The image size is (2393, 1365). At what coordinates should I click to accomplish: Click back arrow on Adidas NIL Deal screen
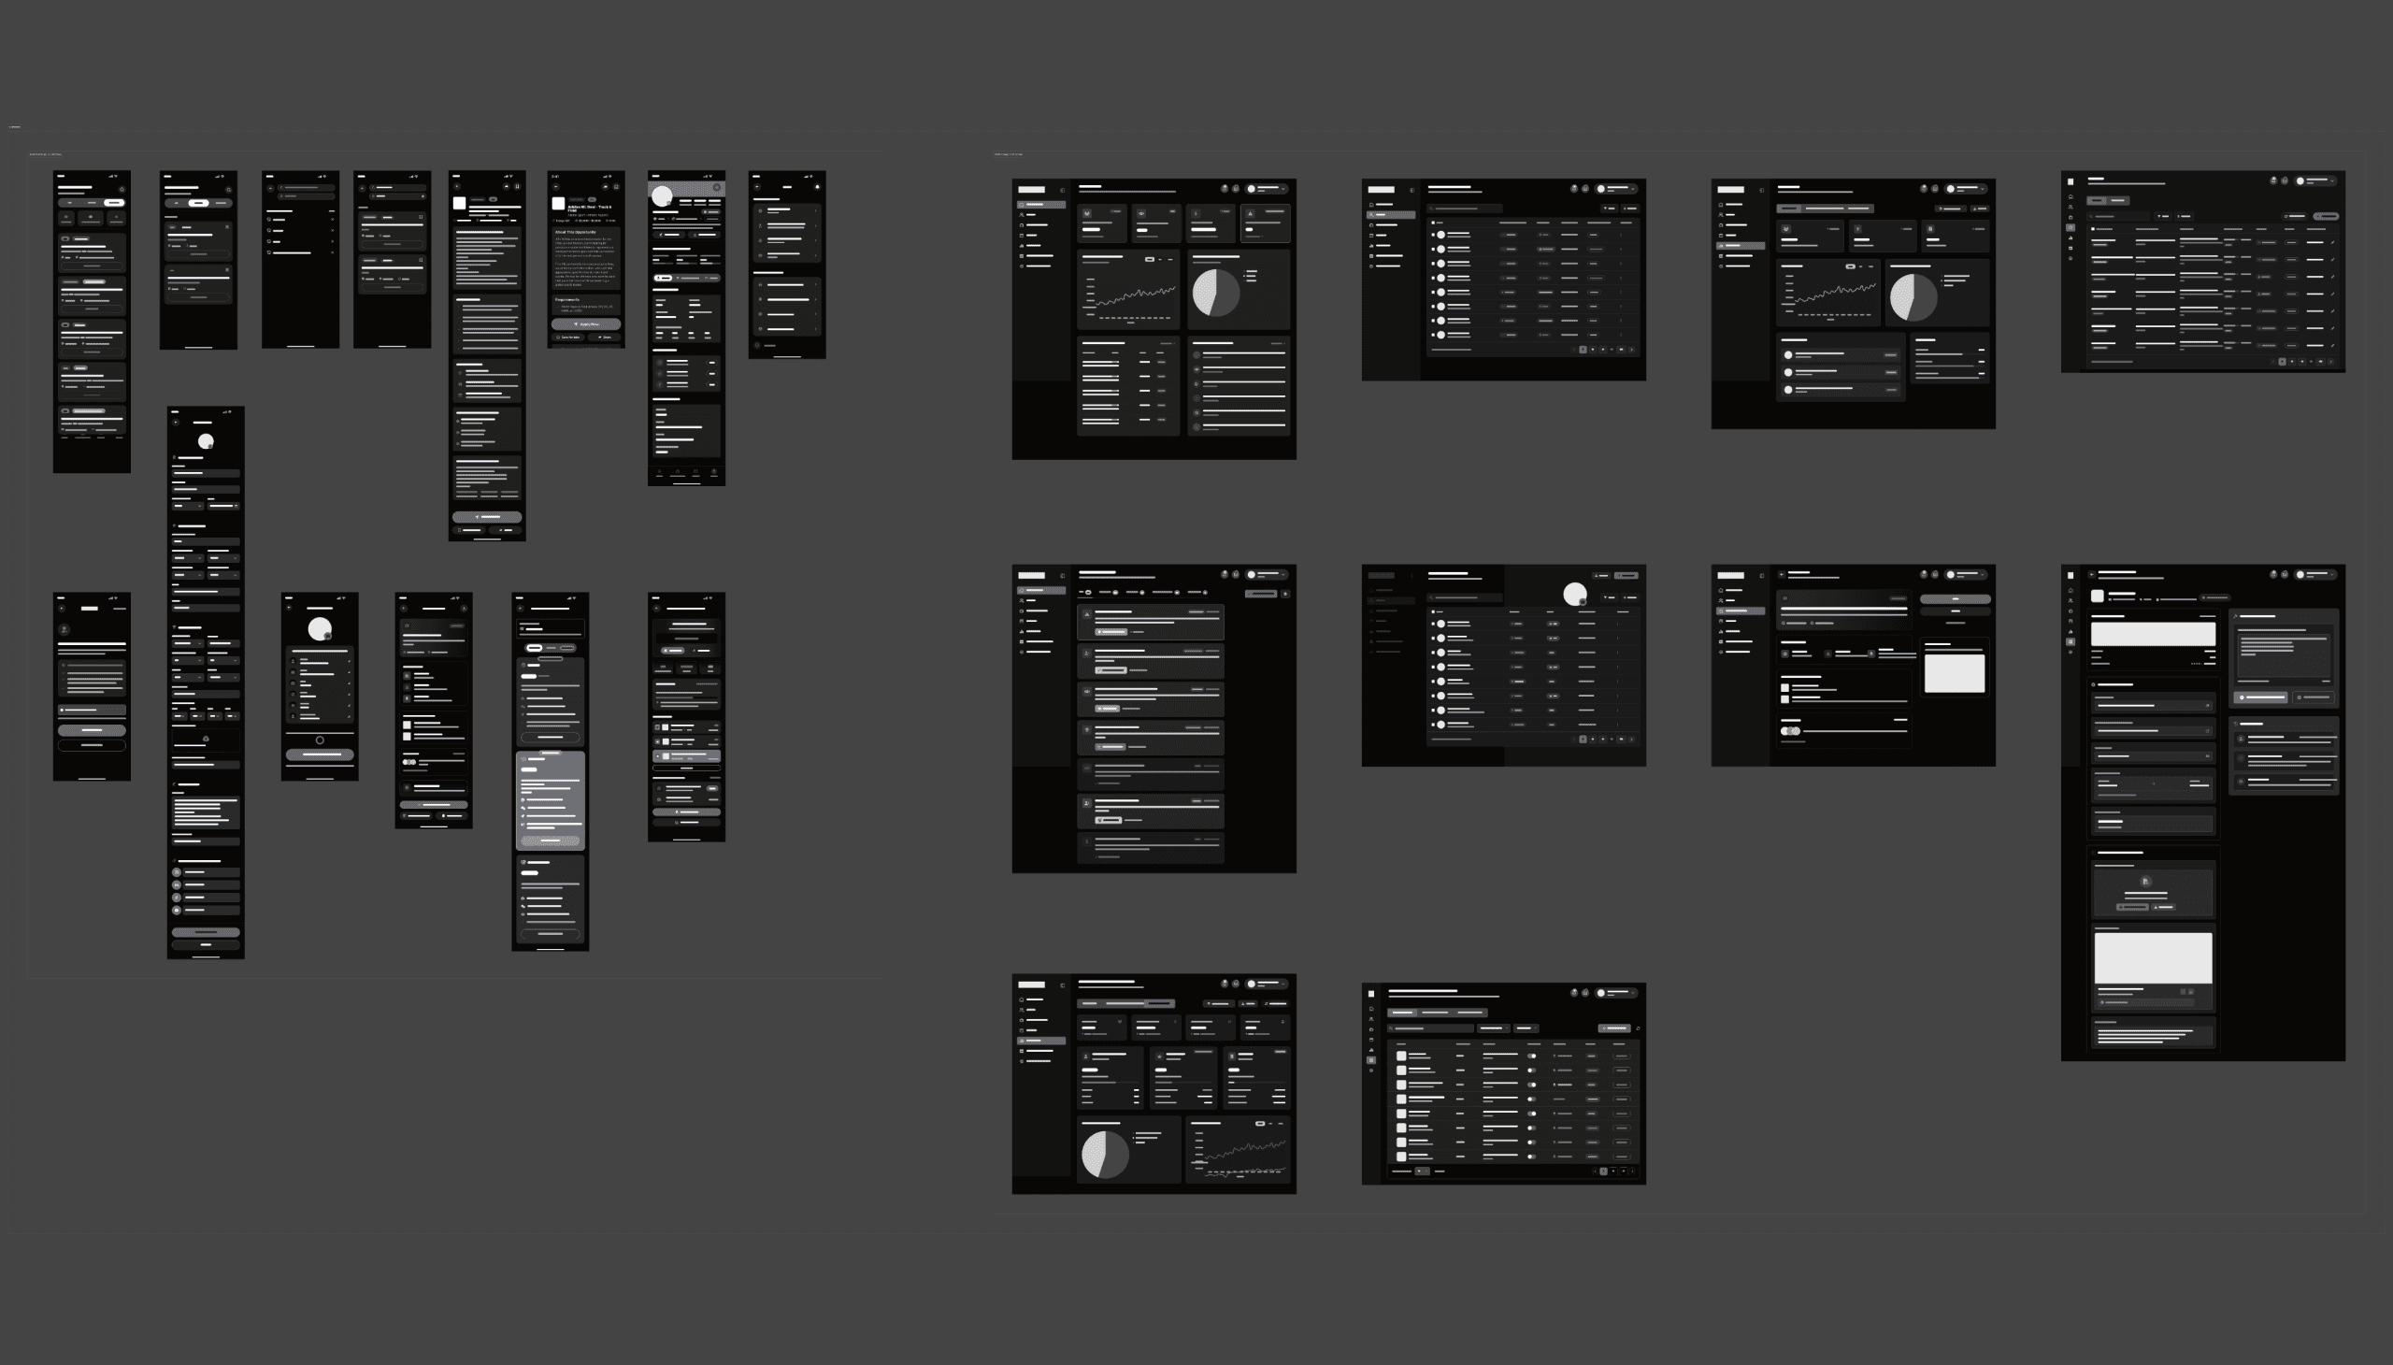click(x=557, y=188)
